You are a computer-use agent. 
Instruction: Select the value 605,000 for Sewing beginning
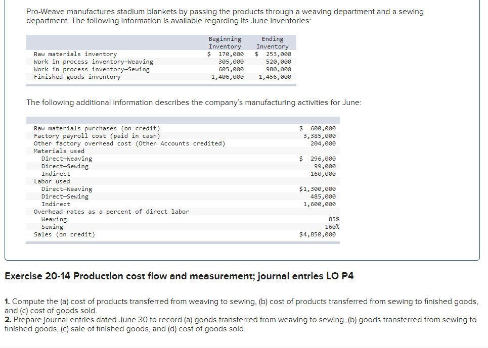(x=231, y=69)
